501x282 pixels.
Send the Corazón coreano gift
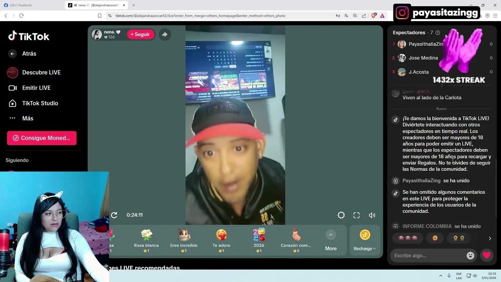(x=296, y=240)
